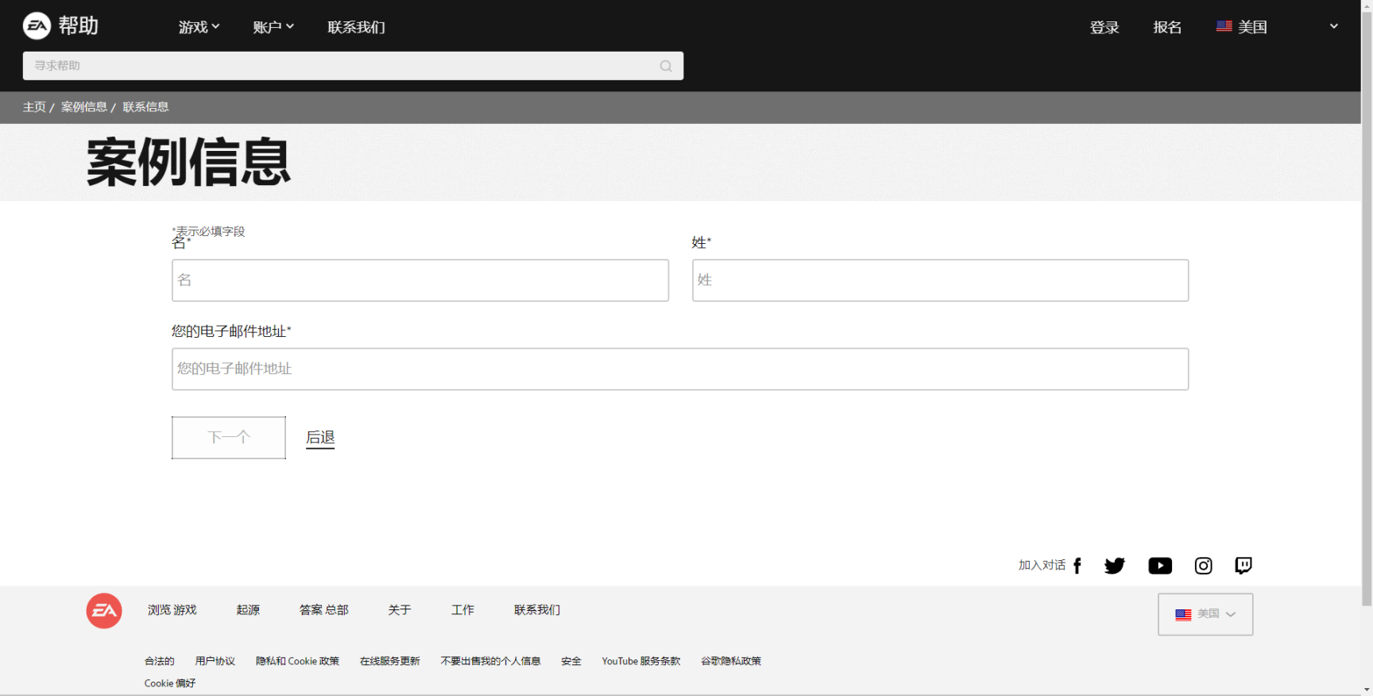Click 登录 in the header
Viewport: 1373px width, 696px height.
tap(1104, 27)
